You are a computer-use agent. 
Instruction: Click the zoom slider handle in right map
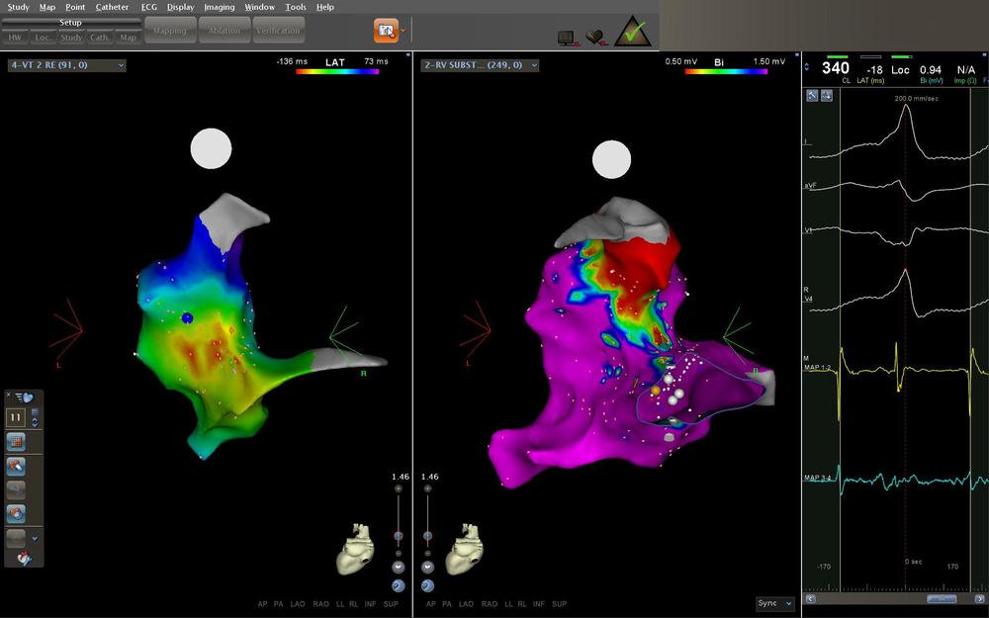point(425,536)
